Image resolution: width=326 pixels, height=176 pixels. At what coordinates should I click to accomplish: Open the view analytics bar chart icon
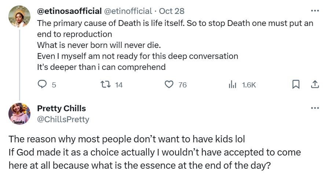pos(232,85)
